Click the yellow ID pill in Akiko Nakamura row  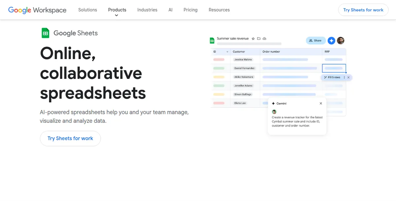tap(219, 77)
